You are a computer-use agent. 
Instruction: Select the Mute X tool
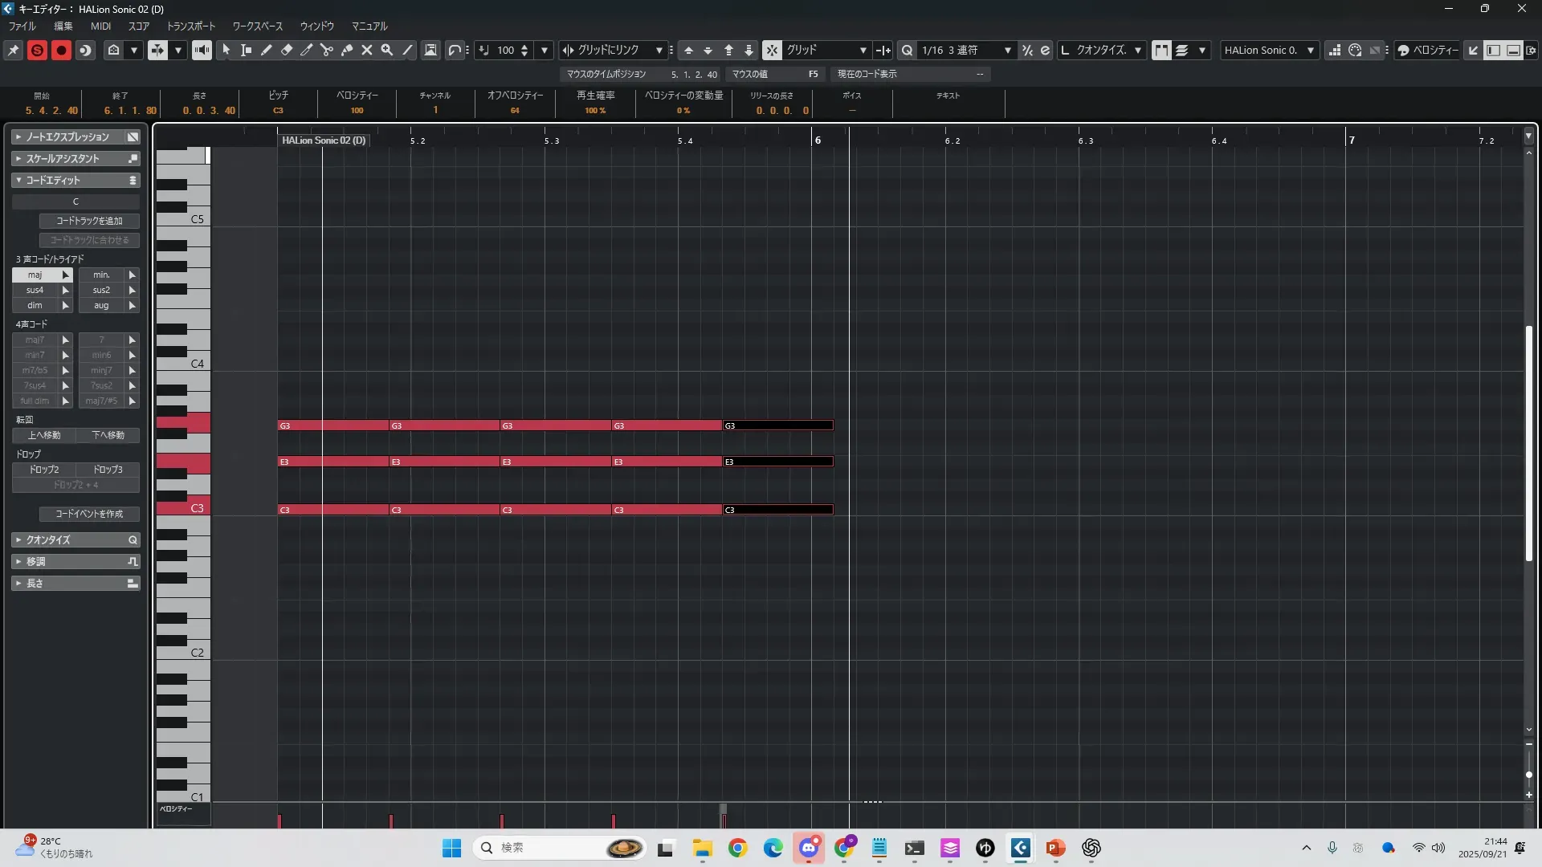[367, 50]
